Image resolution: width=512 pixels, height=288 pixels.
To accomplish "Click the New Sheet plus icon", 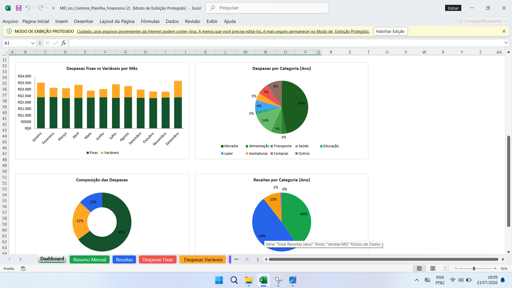I will (247, 259).
